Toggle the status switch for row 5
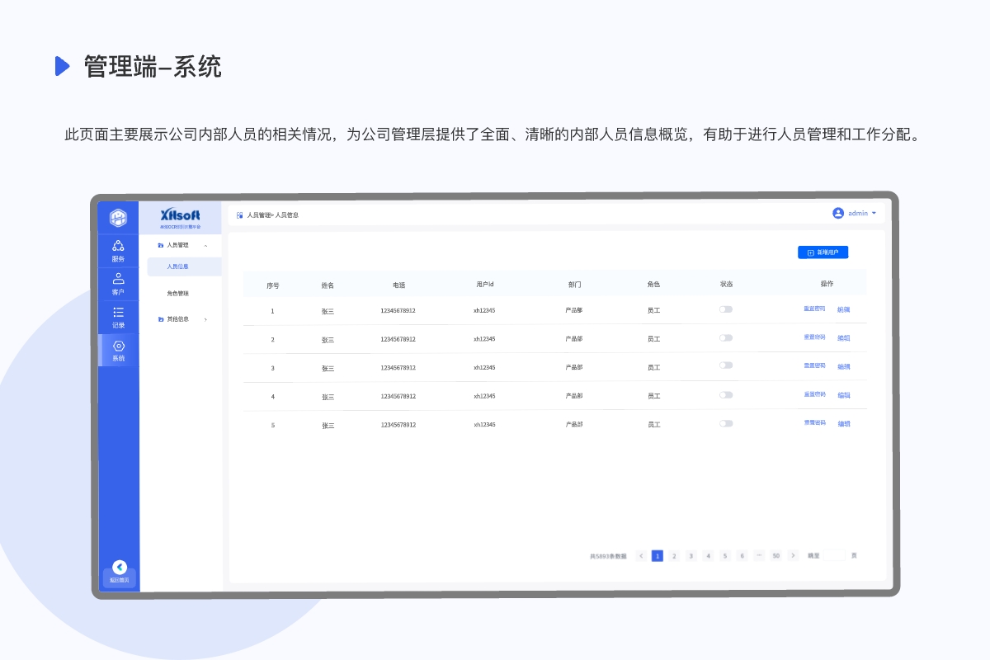 pos(725,423)
